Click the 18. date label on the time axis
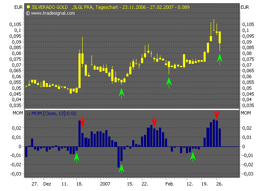 (x=79, y=184)
